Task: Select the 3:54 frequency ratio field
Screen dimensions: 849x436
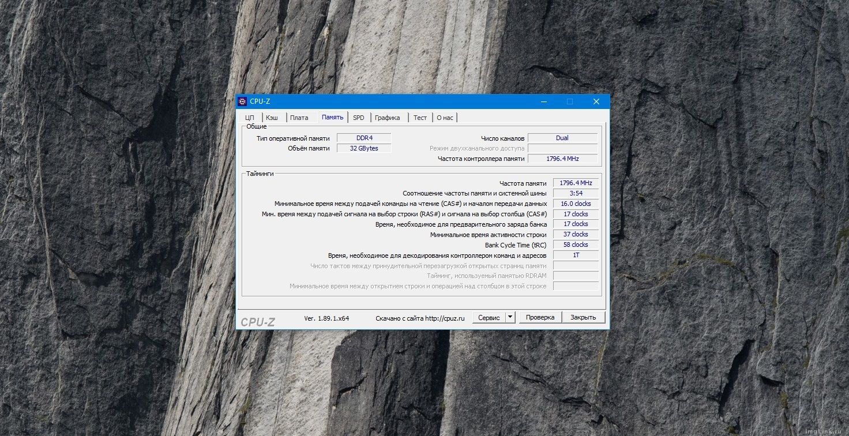Action: tap(576, 193)
